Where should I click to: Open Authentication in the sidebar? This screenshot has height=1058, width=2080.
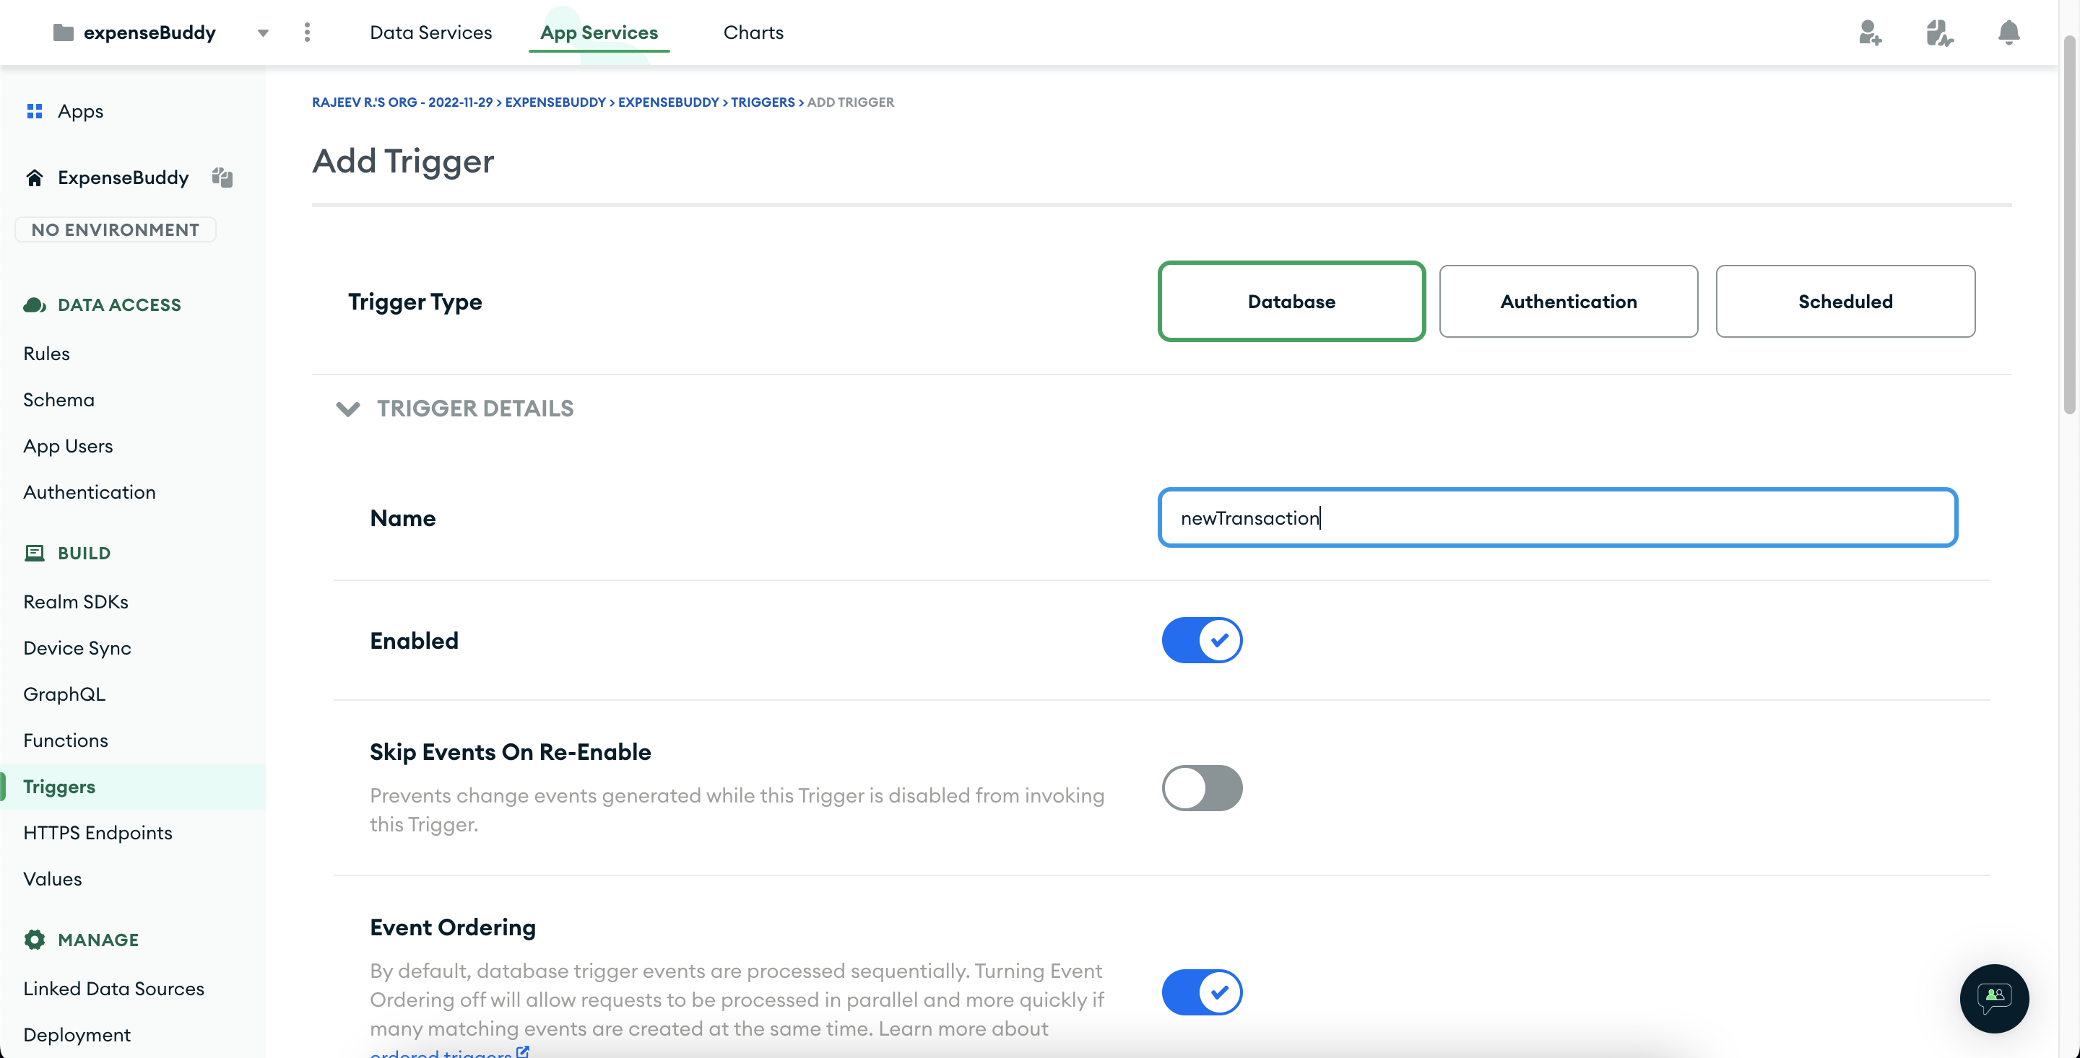(x=89, y=491)
